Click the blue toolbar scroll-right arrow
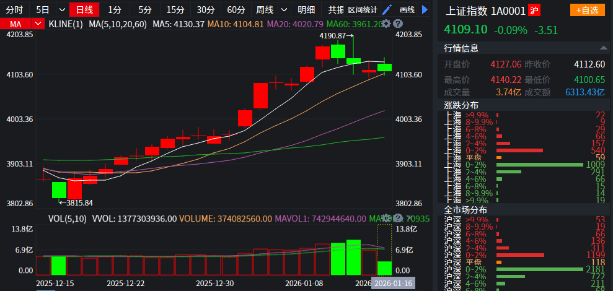The height and width of the screenshot is (291, 613). coord(425,9)
